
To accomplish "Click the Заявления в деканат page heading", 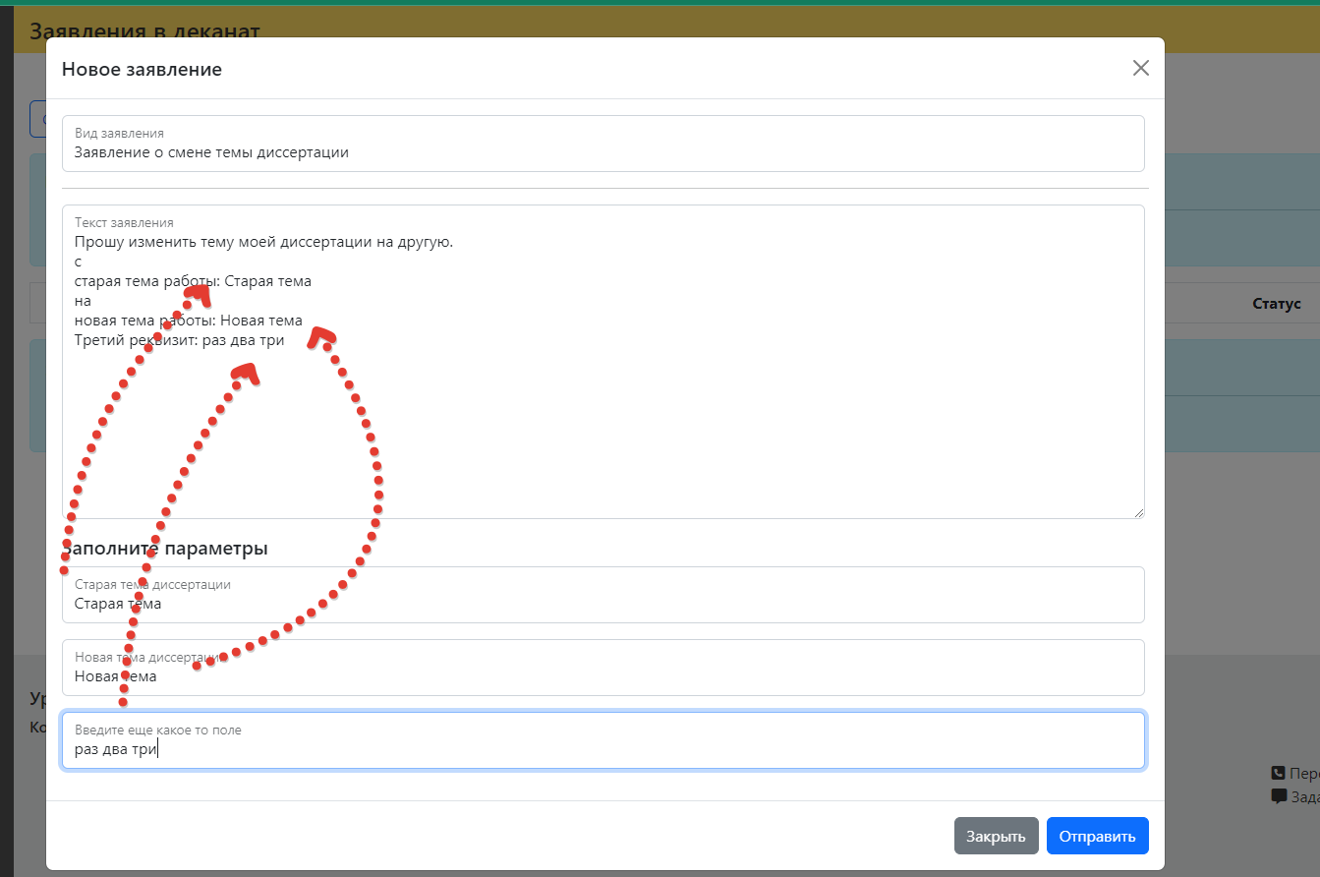I will click(144, 29).
